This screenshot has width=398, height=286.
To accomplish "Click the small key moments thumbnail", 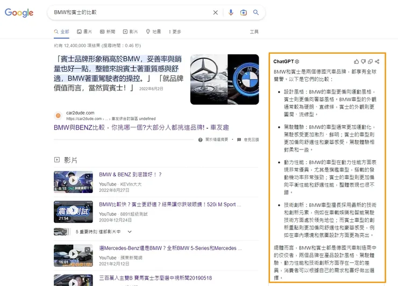I will pyautogui.click(x=62, y=232).
